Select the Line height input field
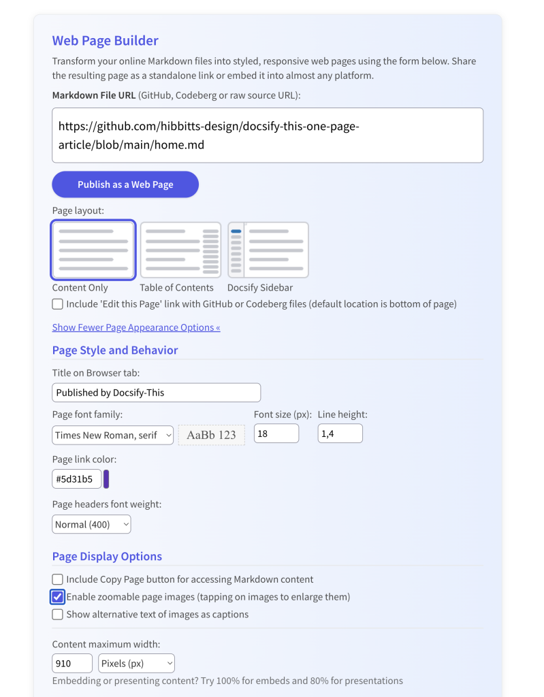 [x=340, y=434]
